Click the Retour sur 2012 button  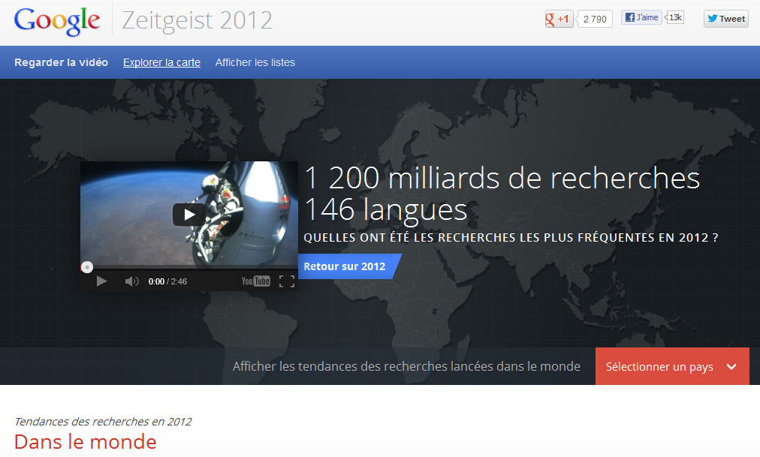click(x=349, y=266)
